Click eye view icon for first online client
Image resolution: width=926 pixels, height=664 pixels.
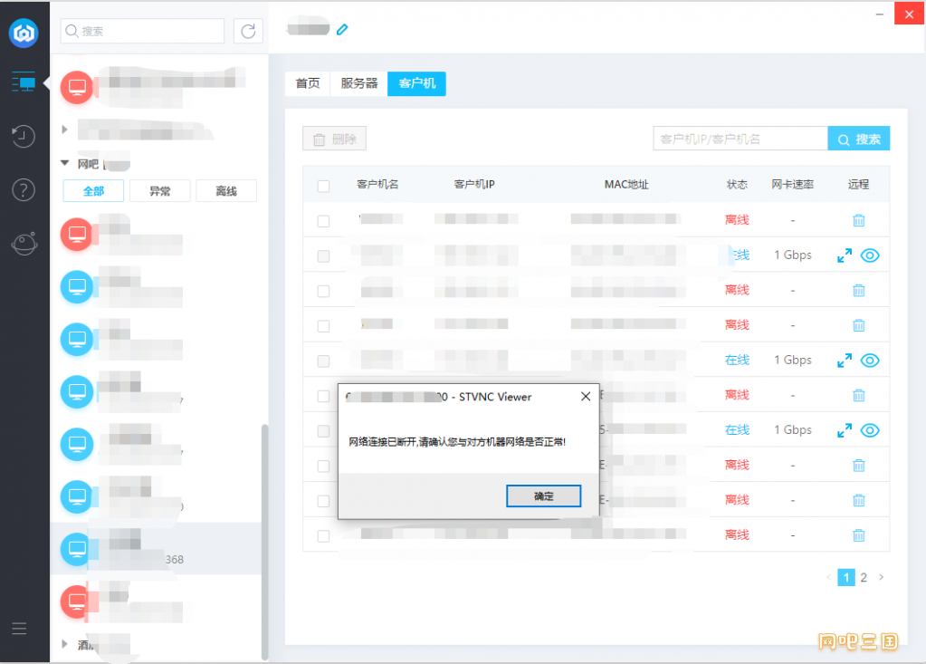coord(870,255)
